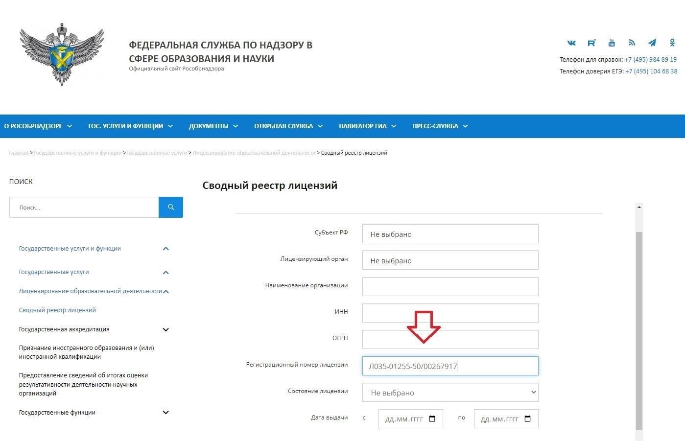Expand Государственные функции chevron

coord(165,413)
